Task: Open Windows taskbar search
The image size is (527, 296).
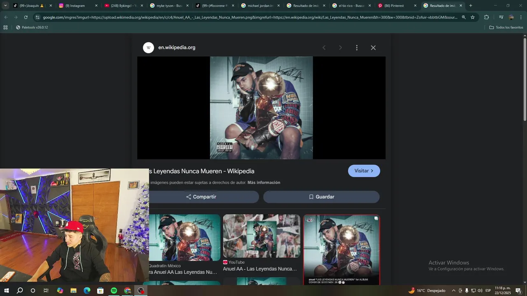Action: [x=19, y=291]
